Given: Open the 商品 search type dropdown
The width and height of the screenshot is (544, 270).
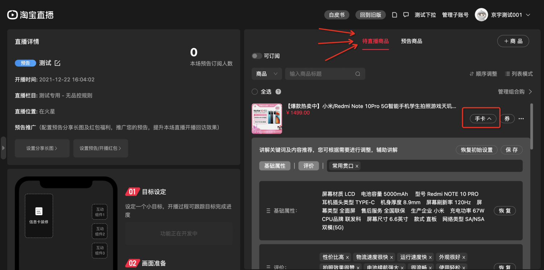Looking at the screenshot, I should coord(267,74).
